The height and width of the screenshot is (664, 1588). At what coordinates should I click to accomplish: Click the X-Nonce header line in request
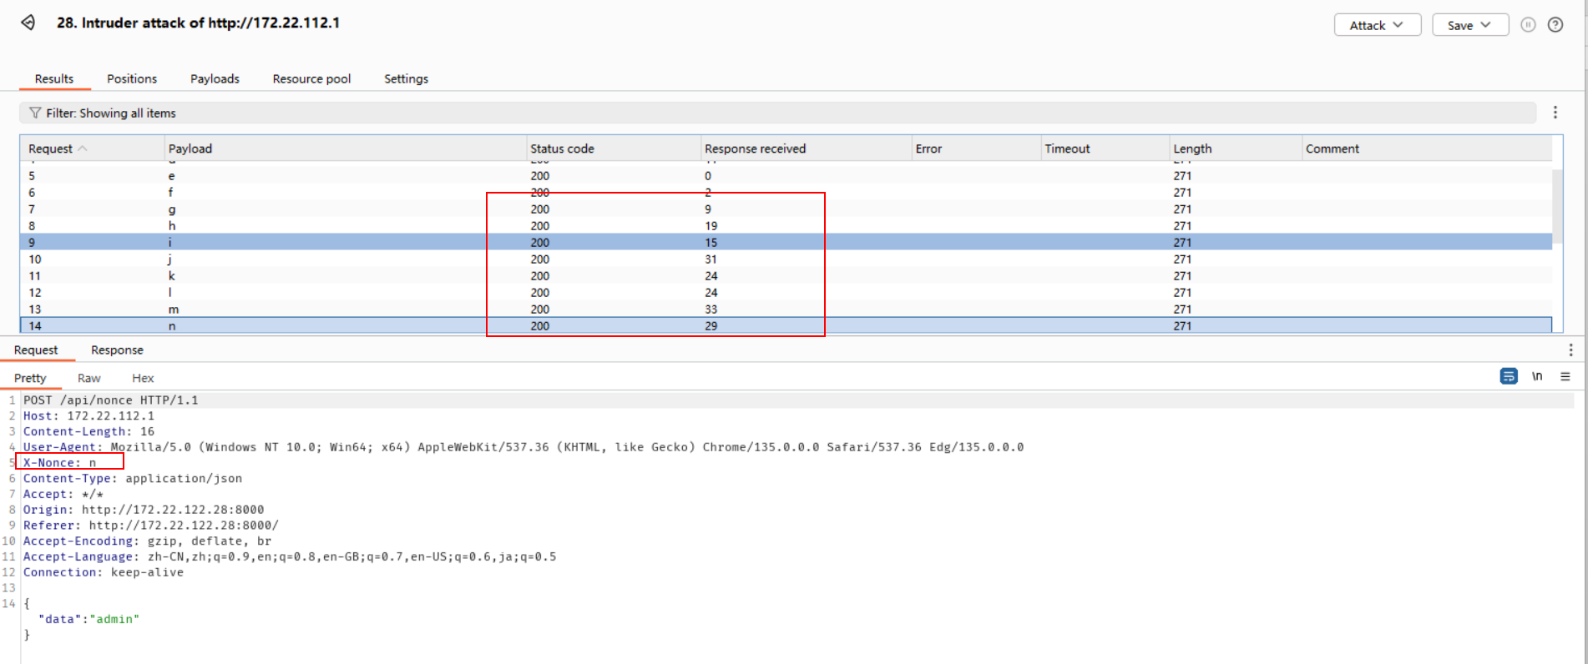pyautogui.click(x=60, y=462)
